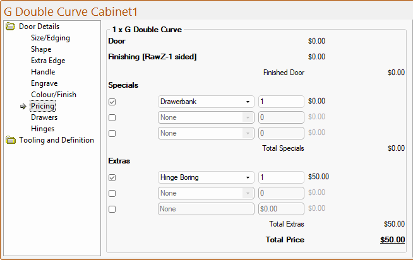Viewport: 413px width, 260px height.
Task: Open the Drawers section
Action: point(44,117)
